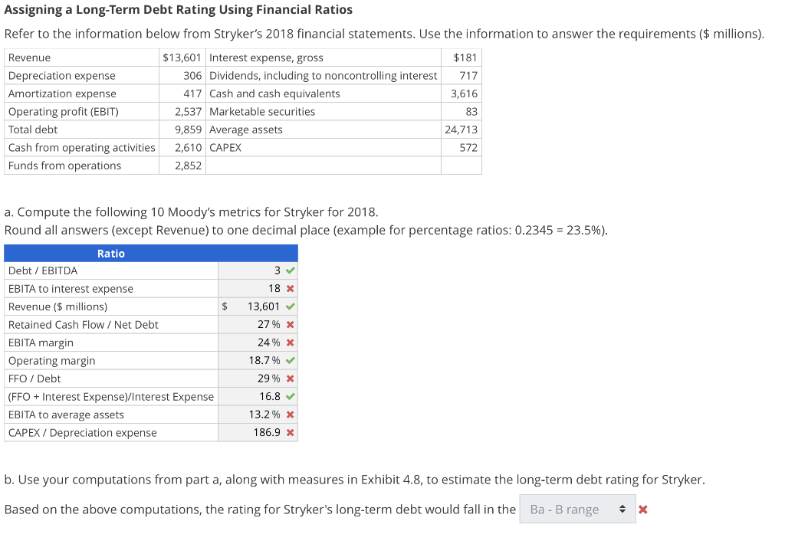Click the red X beside CAPEX / Depreciation expense

click(x=289, y=432)
